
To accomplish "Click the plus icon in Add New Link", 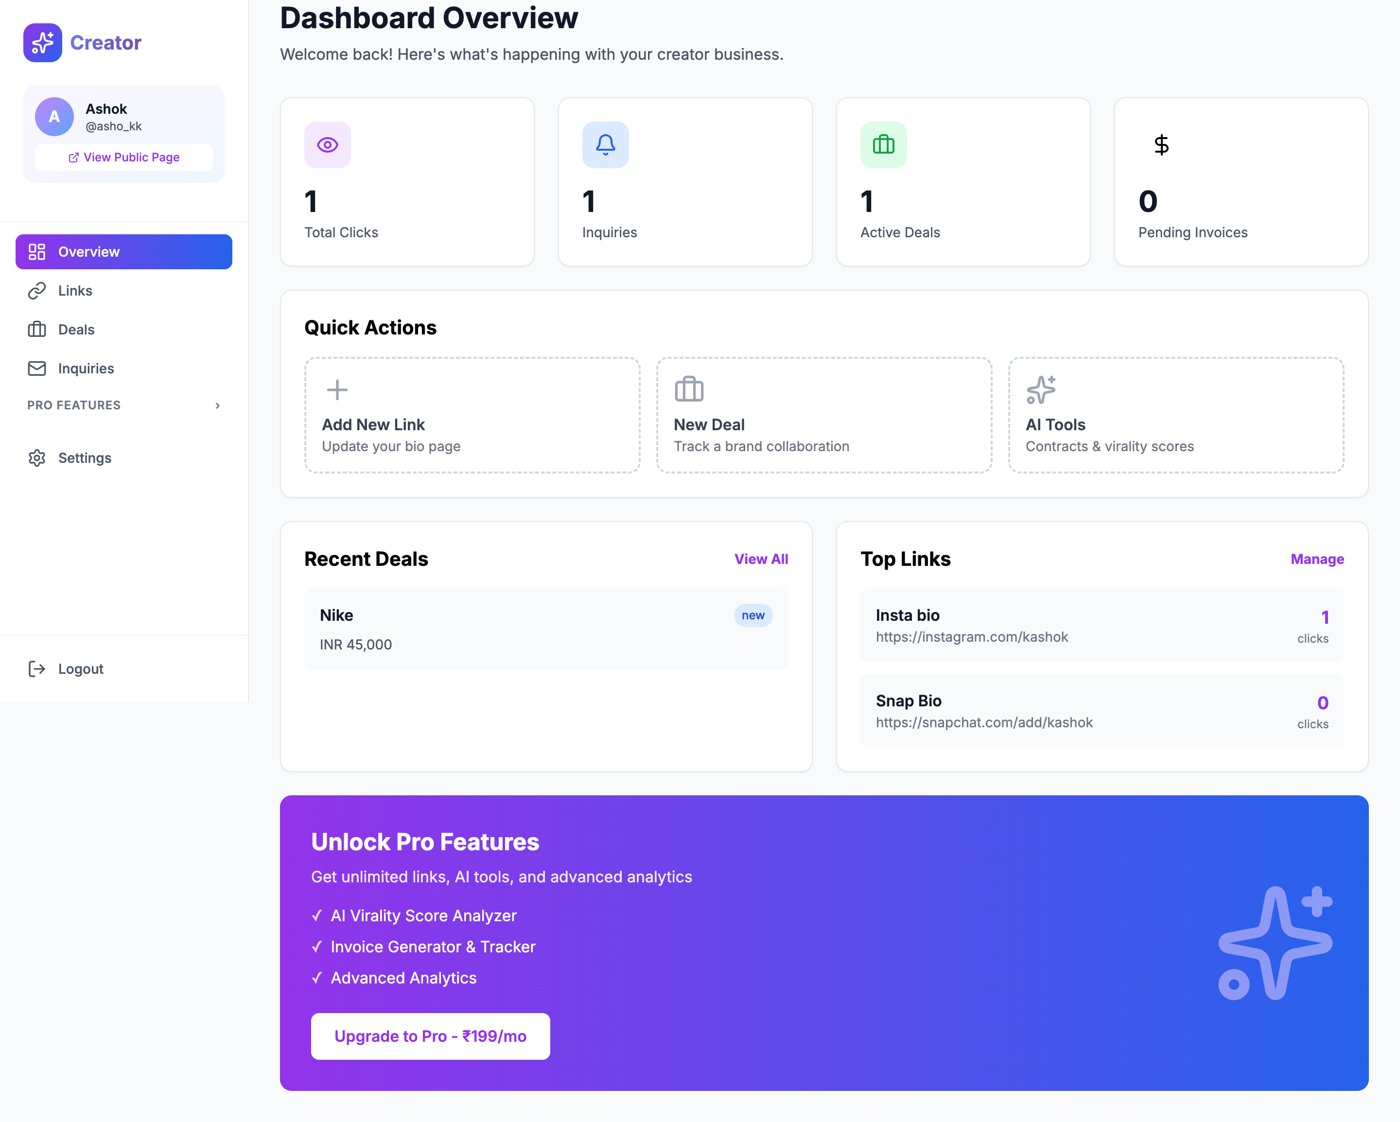I will pyautogui.click(x=336, y=389).
